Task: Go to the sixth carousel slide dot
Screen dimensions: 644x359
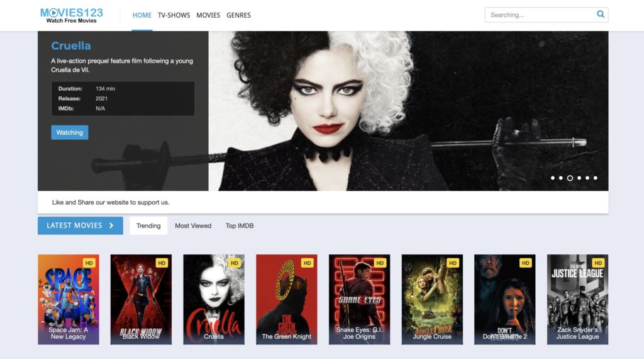Action: pos(595,178)
